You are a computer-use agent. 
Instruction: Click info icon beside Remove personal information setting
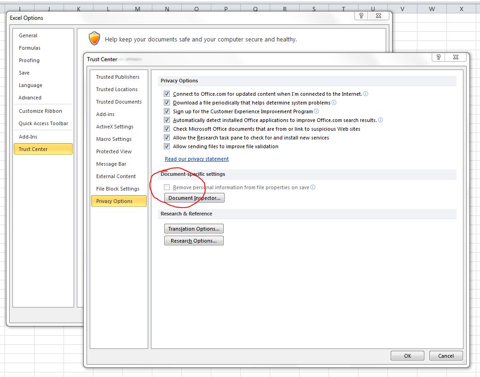[x=313, y=187]
